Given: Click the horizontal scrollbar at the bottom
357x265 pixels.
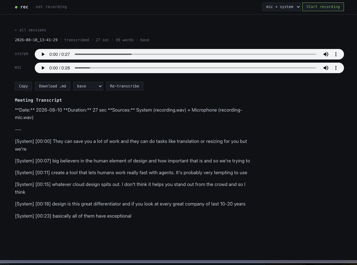Looking at the screenshot, I should point(178,261).
